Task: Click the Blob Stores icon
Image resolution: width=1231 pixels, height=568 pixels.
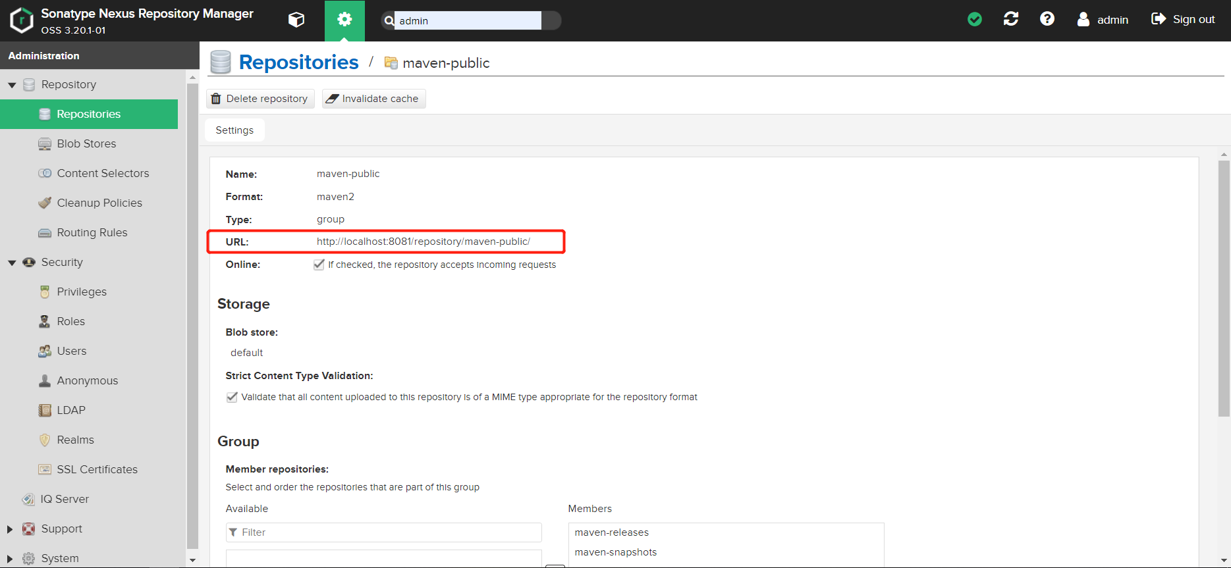Action: [45, 143]
